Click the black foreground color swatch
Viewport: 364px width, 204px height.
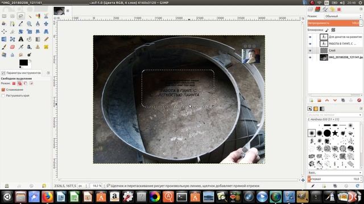click(x=23, y=62)
